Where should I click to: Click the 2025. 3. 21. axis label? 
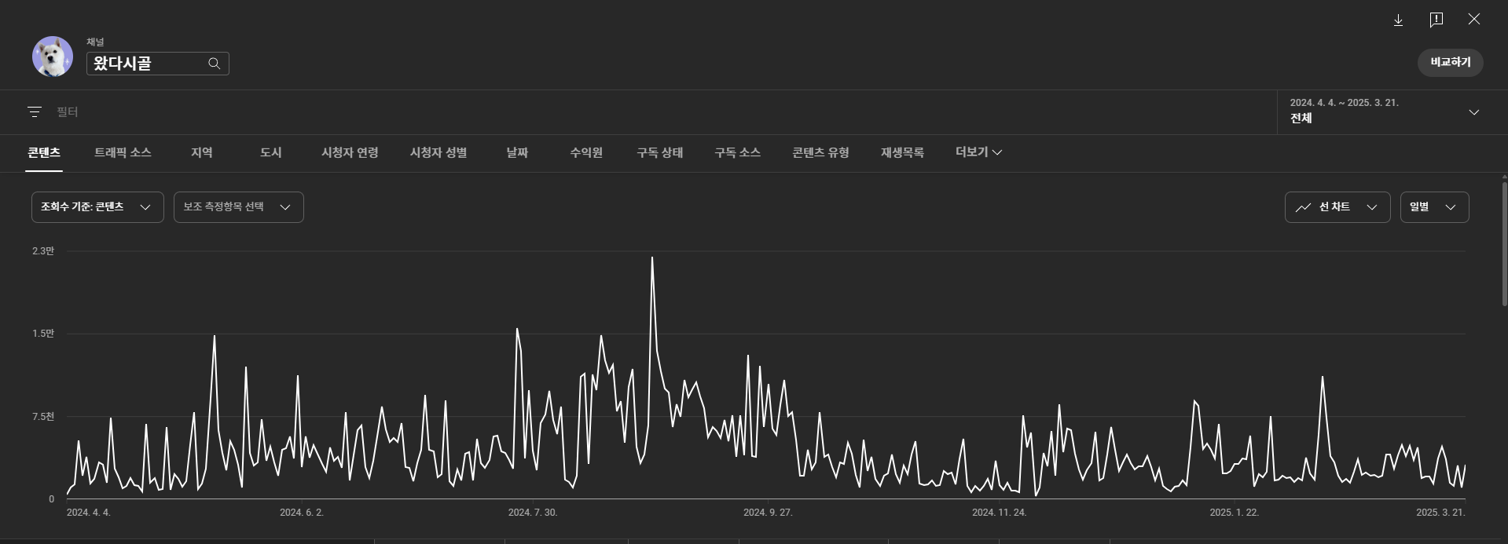[x=1440, y=513]
